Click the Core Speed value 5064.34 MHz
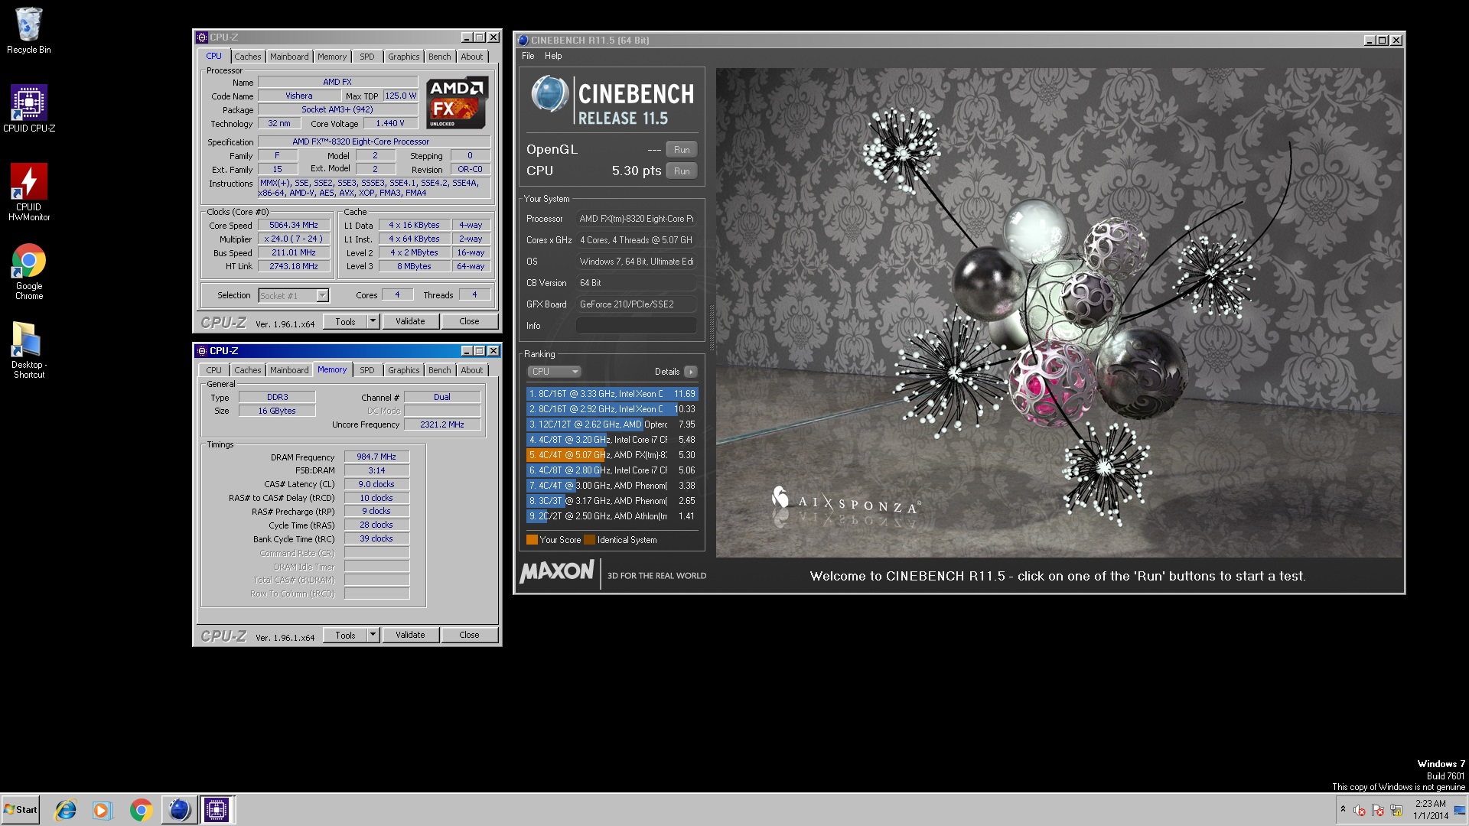1469x826 pixels. [294, 226]
